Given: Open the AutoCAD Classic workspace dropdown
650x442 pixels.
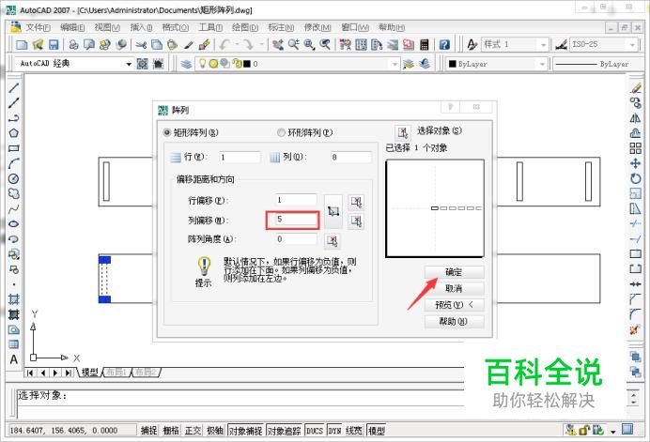Looking at the screenshot, I should click(129, 64).
